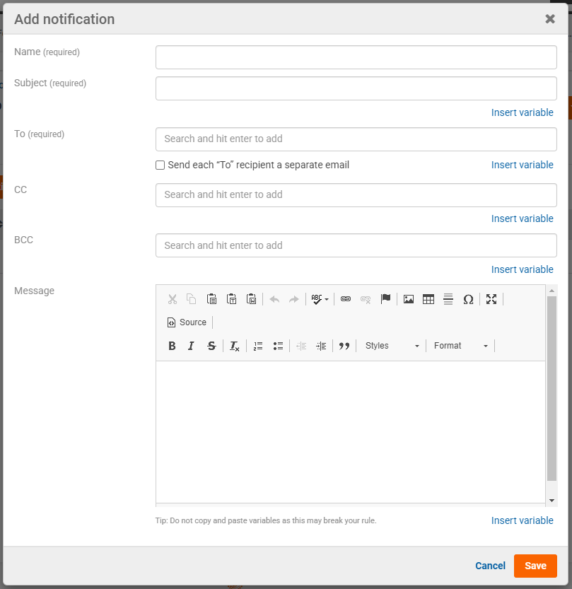The image size is (572, 589).
Task: Expand the Format dropdown
Action: tap(460, 346)
